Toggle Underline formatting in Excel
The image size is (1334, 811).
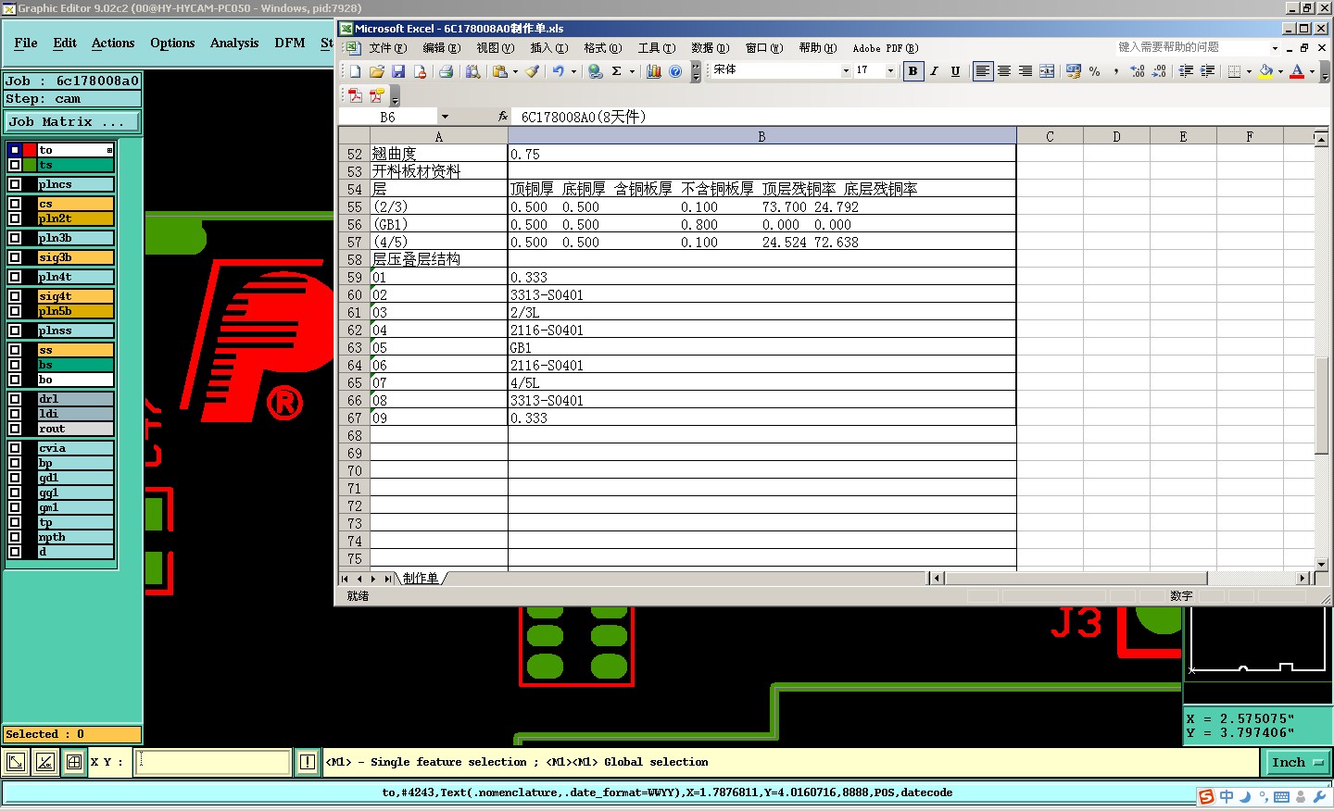(955, 71)
